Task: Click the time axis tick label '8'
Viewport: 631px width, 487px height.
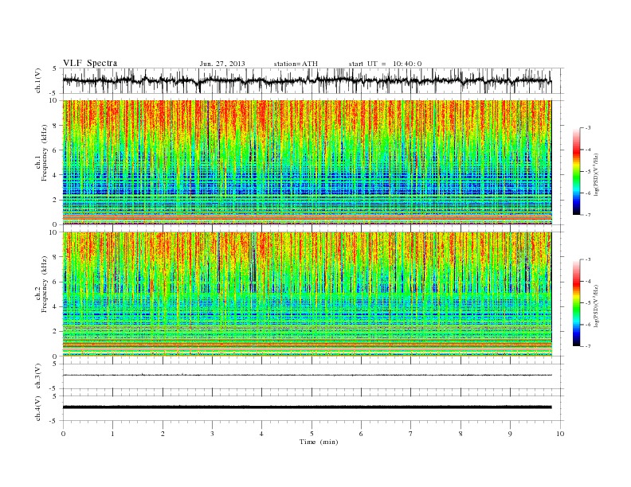Action: tap(461, 434)
